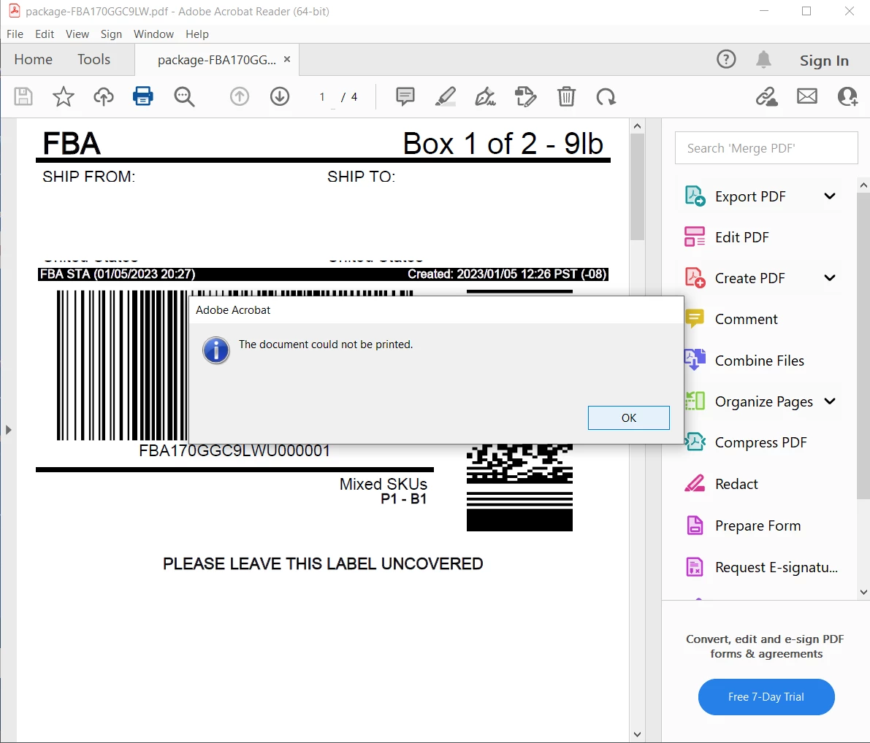Screen dimensions: 870x743
Task: Go to next page arrow icon
Action: [280, 96]
